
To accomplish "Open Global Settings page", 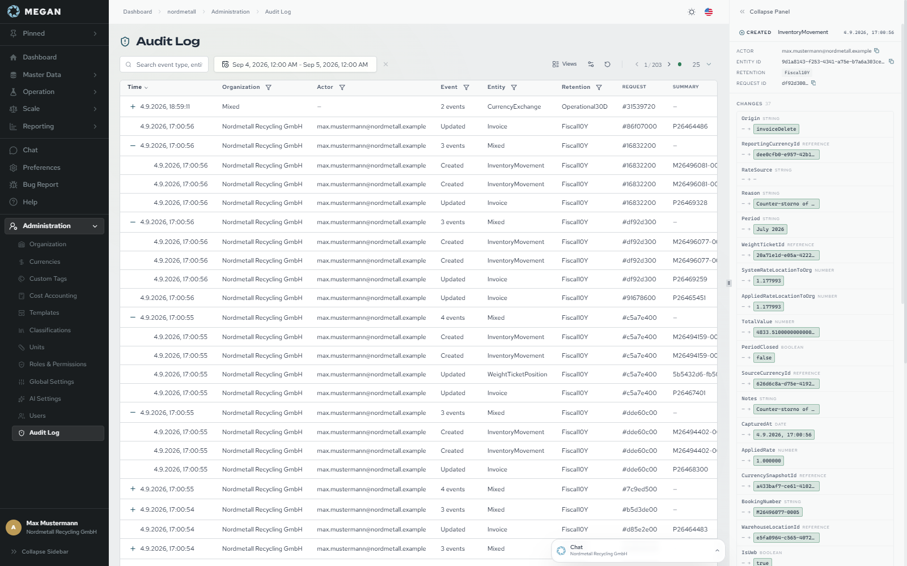I will pos(58,381).
